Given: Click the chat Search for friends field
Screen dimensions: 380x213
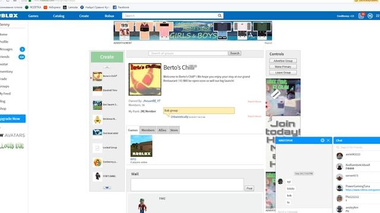Looking at the screenshot, I should [x=358, y=147].
